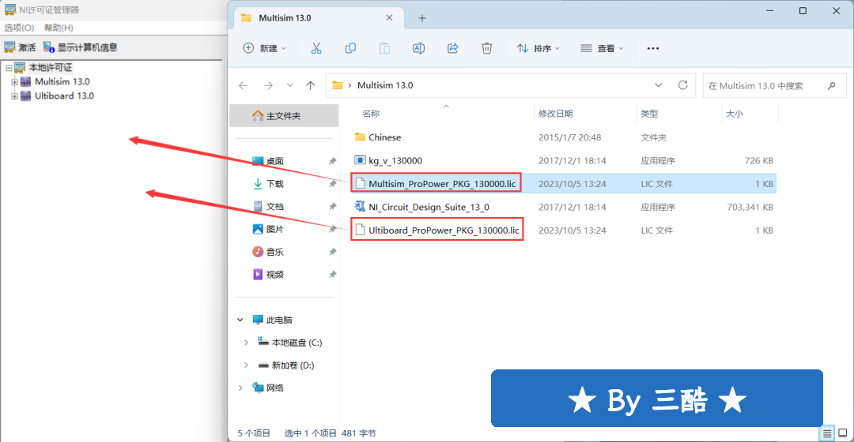Unpin 桌面 using its pin icon
The image size is (854, 442).
pos(332,161)
